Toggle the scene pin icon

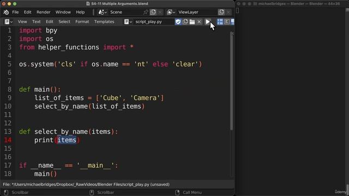(x=146, y=12)
